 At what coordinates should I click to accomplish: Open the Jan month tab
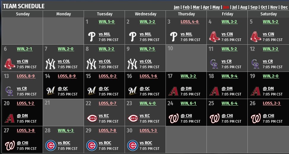177,7
